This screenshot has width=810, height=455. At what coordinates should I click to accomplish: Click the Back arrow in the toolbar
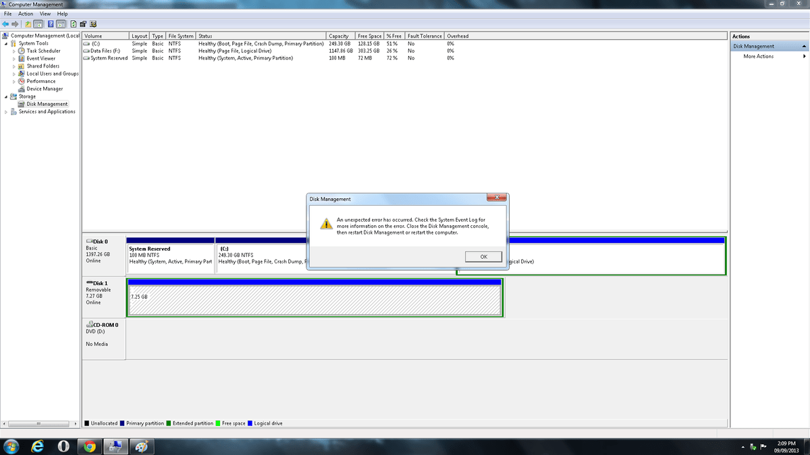point(6,24)
